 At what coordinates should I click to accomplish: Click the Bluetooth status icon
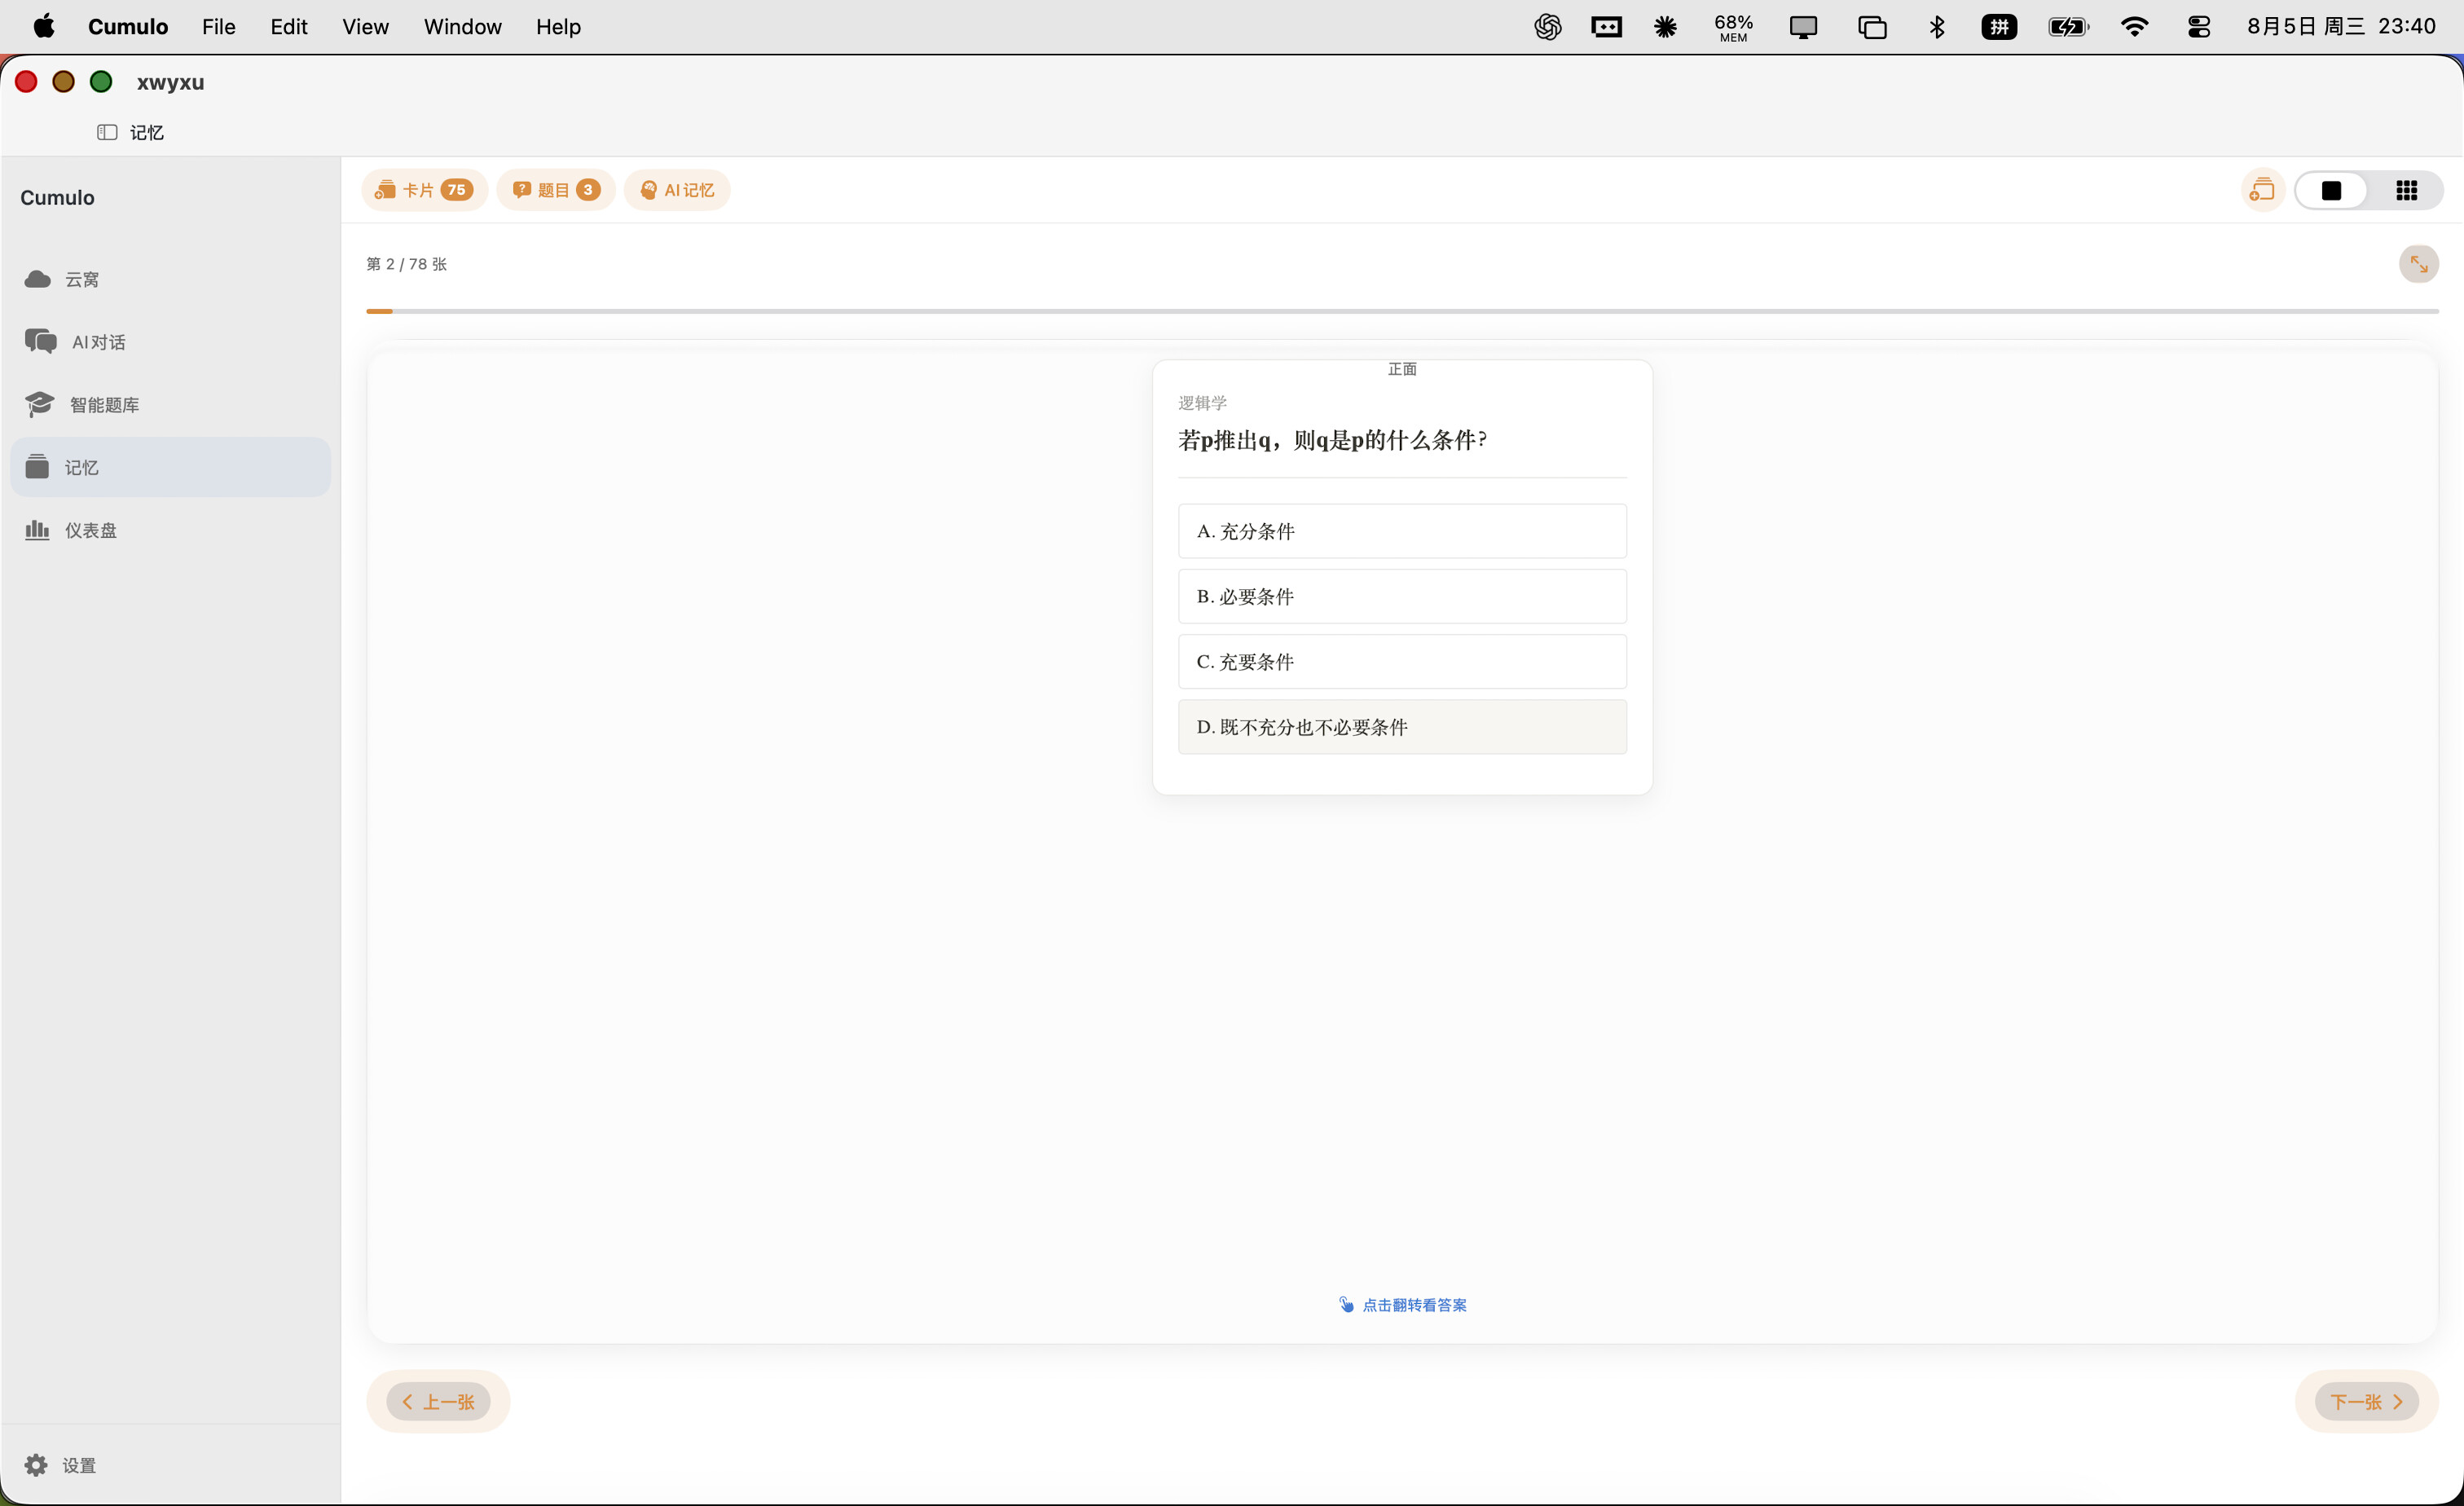click(x=1936, y=27)
